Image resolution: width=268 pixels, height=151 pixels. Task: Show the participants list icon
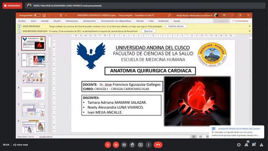(x=246, y=145)
